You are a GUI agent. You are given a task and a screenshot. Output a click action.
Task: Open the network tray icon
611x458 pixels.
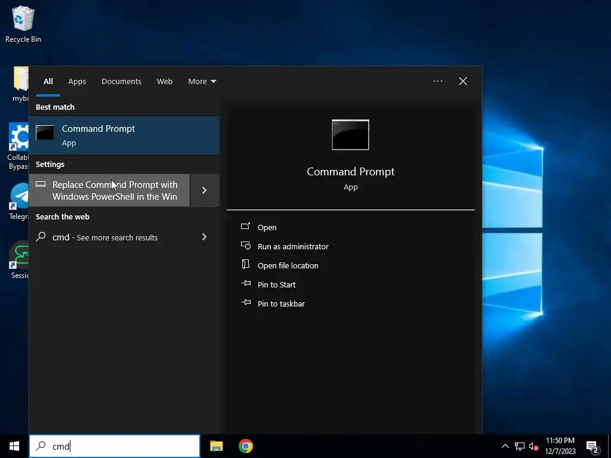click(520, 446)
